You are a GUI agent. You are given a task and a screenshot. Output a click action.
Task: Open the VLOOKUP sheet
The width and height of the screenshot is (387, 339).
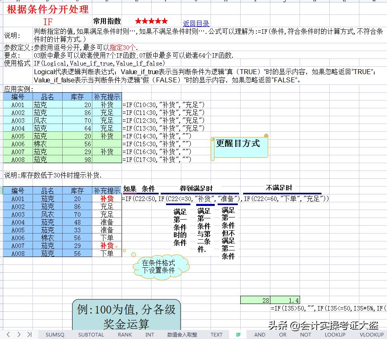(371, 335)
